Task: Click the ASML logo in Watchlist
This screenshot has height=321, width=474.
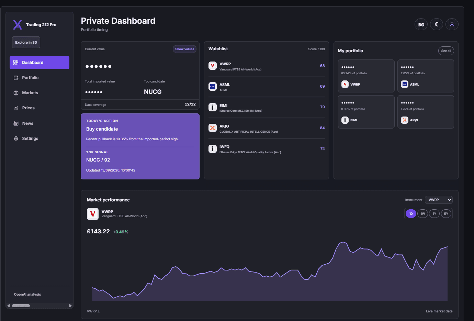Action: tap(213, 86)
